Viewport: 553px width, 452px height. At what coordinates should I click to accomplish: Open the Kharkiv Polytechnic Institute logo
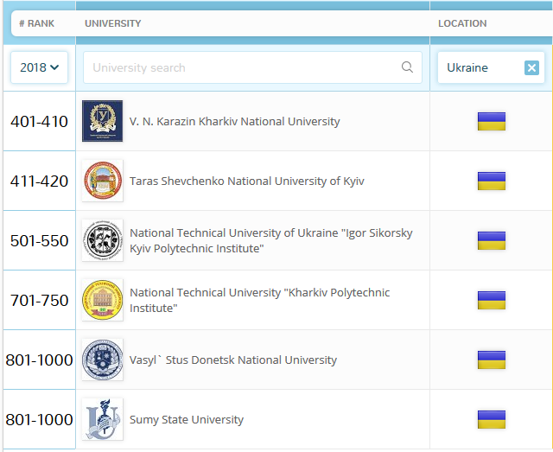click(x=102, y=300)
